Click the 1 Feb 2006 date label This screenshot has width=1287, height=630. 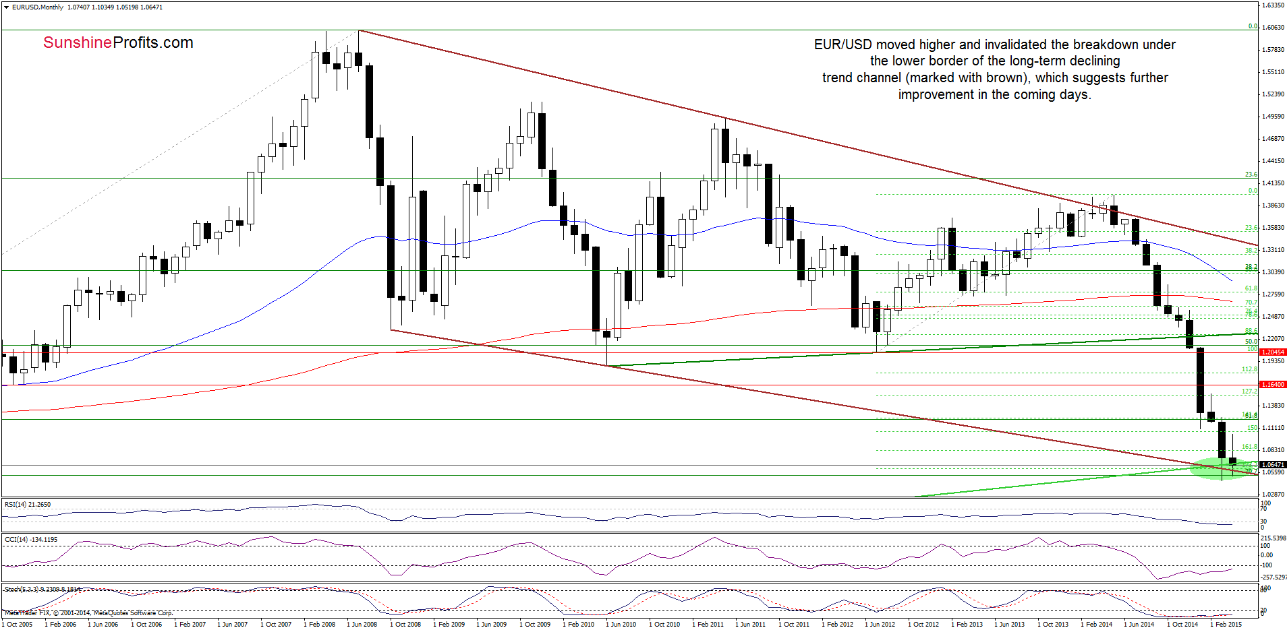click(x=60, y=625)
